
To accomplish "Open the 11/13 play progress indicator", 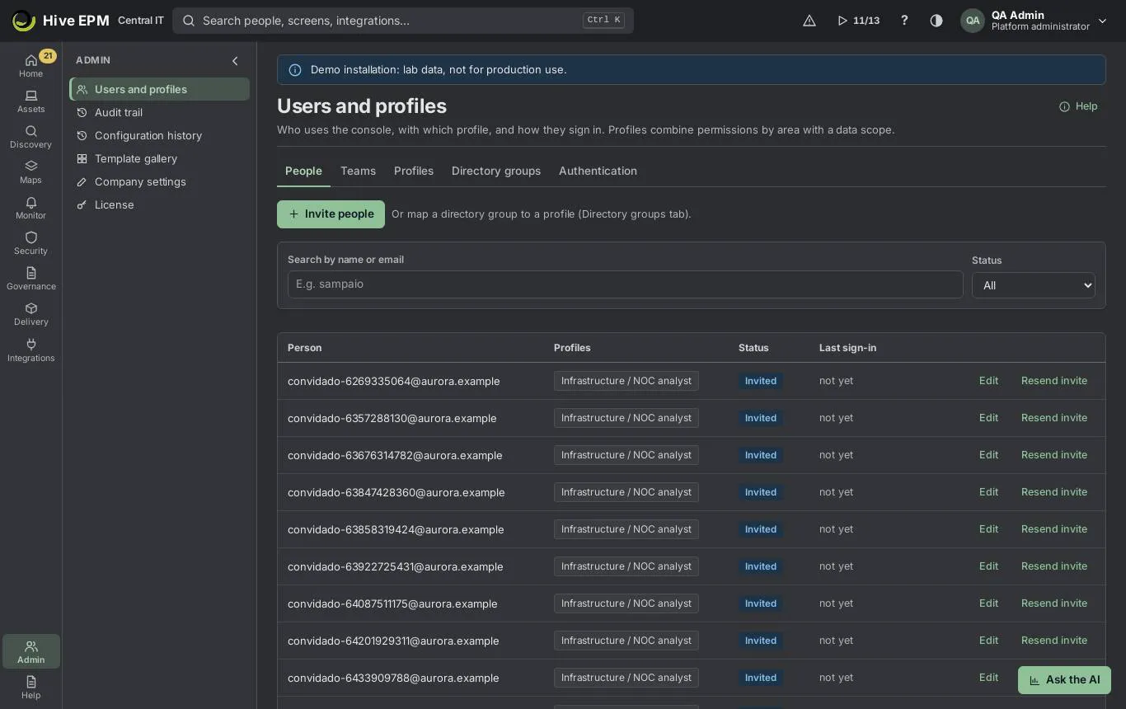I will click(x=858, y=21).
